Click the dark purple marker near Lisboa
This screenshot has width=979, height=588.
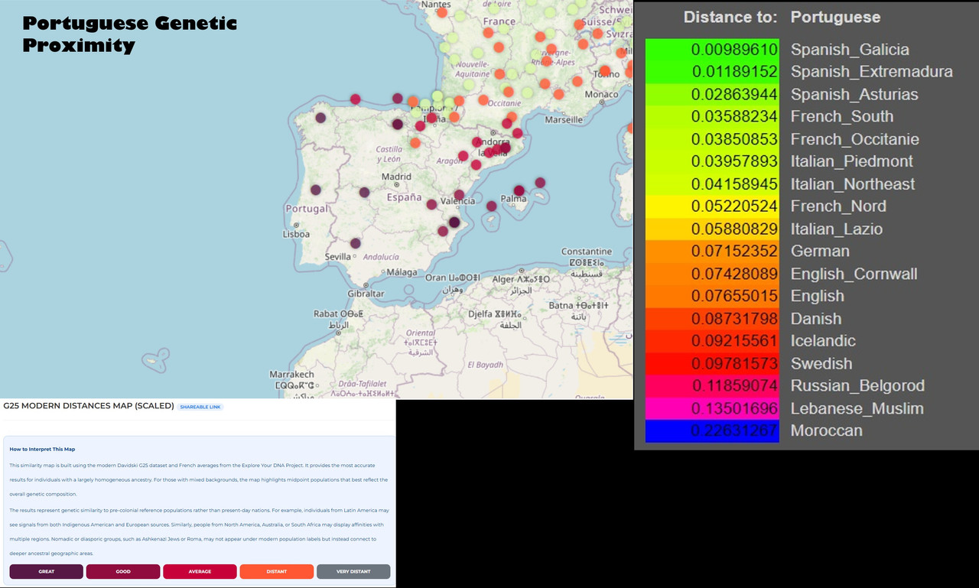[315, 190]
